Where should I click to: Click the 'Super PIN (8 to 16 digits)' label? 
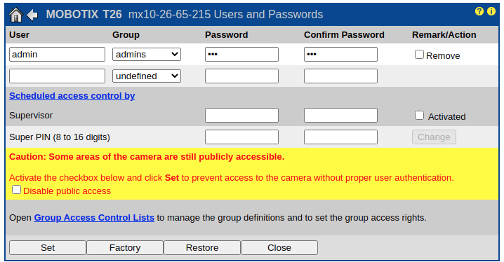click(x=60, y=137)
